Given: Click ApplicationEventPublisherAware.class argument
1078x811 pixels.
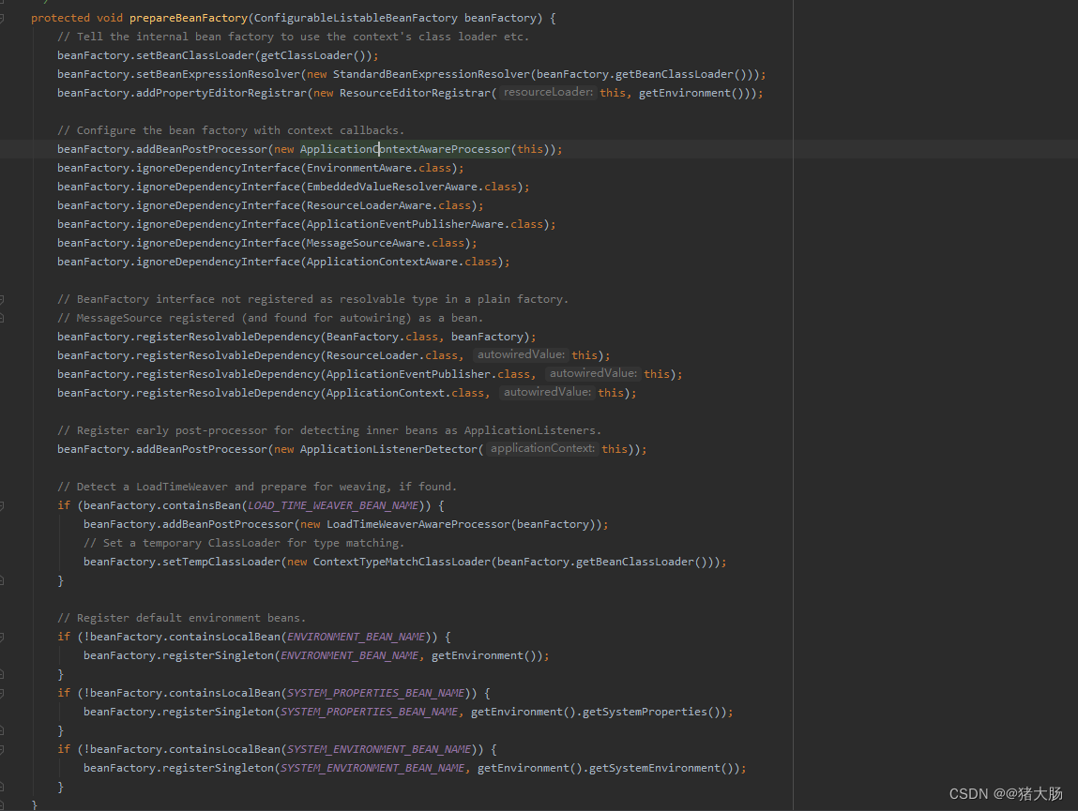Looking at the screenshot, I should coord(425,224).
